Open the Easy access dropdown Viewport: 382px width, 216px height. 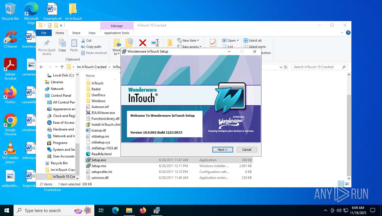click(x=189, y=47)
